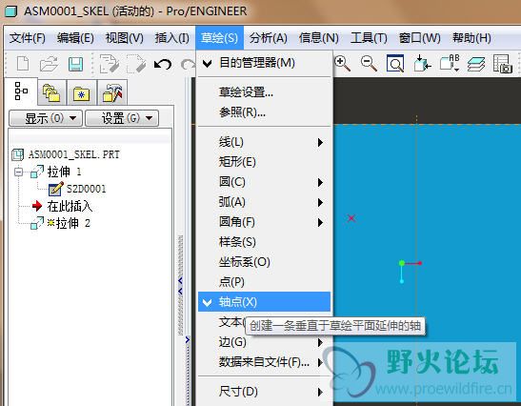This screenshot has width=521, height=406.
Task: Choose 样条(S) menu entry
Action: click(265, 242)
